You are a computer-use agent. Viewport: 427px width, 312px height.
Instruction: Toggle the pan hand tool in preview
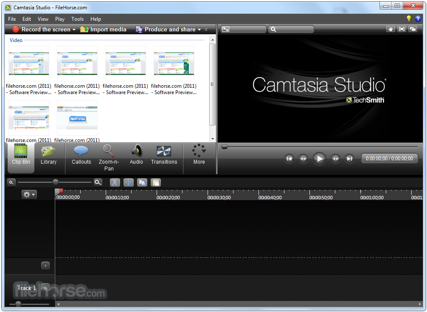[x=391, y=29]
